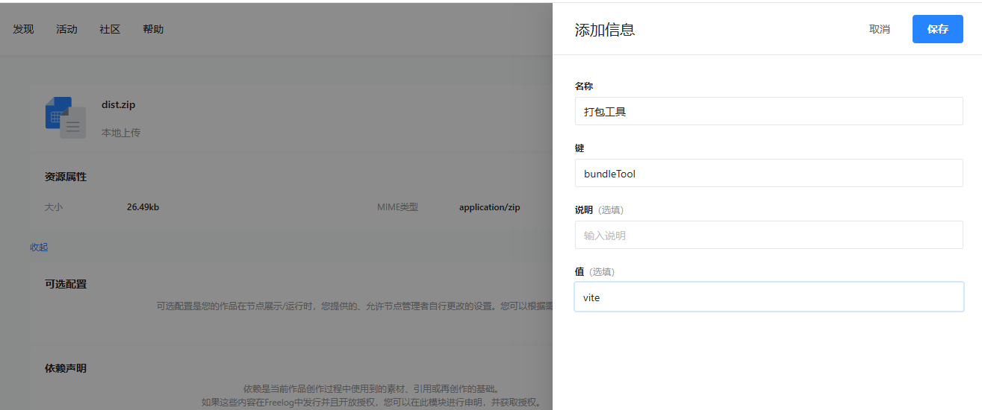This screenshot has width=982, height=410.
Task: Open the 活动 menu item
Action: click(66, 29)
